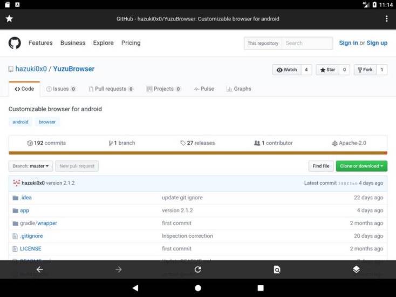Reload the page with refresh icon
Image resolution: width=396 pixels, height=297 pixels.
click(x=198, y=269)
